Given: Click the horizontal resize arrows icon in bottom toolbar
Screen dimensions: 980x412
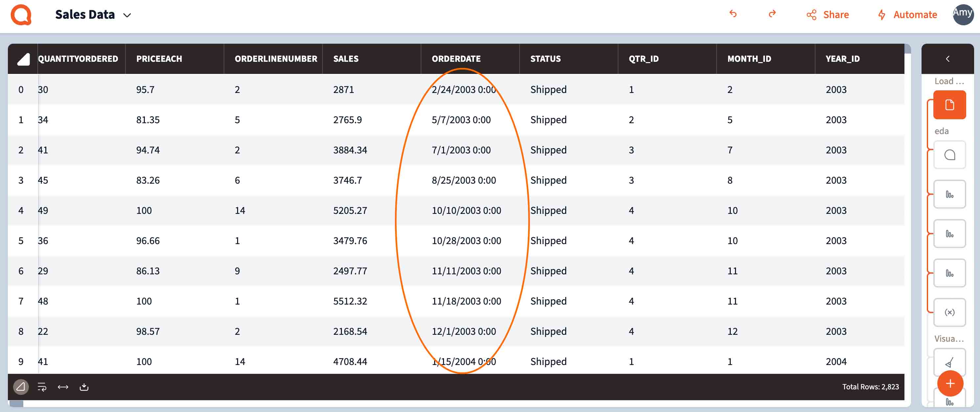Looking at the screenshot, I should [x=63, y=387].
